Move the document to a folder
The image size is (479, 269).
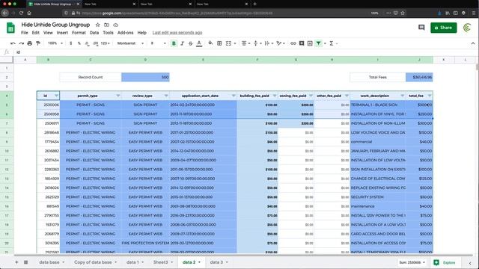point(106,25)
